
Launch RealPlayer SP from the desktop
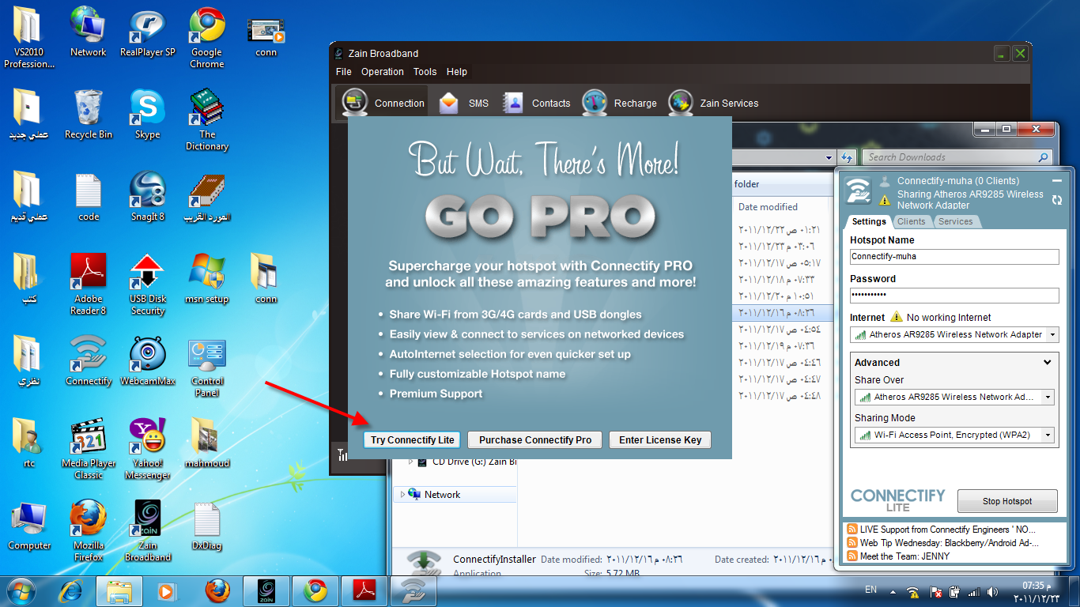coord(148,33)
